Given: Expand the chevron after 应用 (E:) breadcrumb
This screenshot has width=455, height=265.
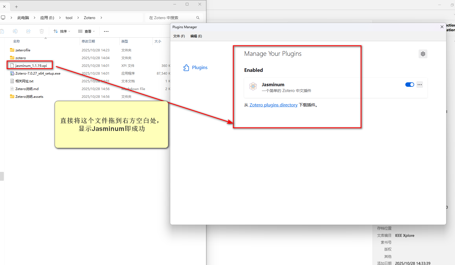Looking at the screenshot, I should pyautogui.click(x=60, y=18).
